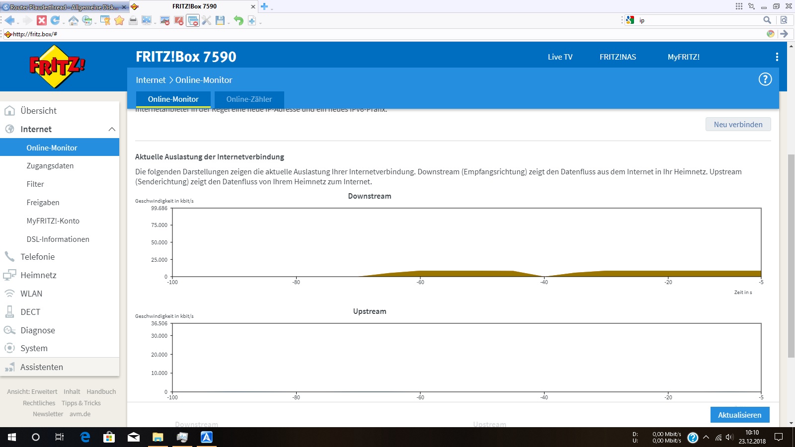This screenshot has width=795, height=447.
Task: Open a new tab with the plus button
Action: click(x=264, y=6)
